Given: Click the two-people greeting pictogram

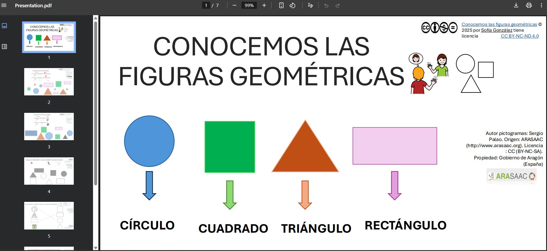Looking at the screenshot, I should tap(429, 74).
